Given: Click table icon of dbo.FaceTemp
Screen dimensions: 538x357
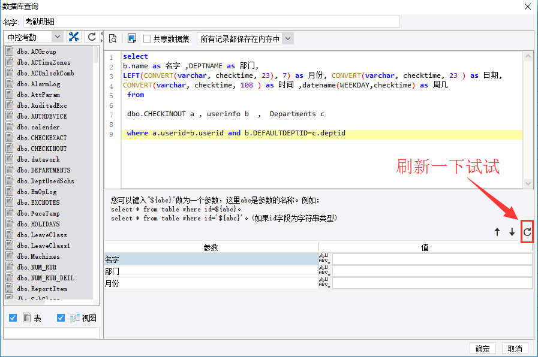Looking at the screenshot, I should click(x=10, y=213).
